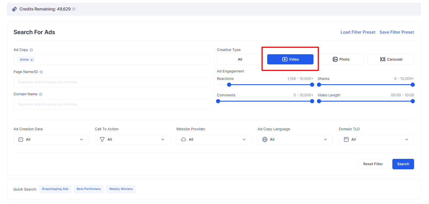Click the calendar icon in Ad Creation Date
The width and height of the screenshot is (429, 204).
click(x=21, y=140)
